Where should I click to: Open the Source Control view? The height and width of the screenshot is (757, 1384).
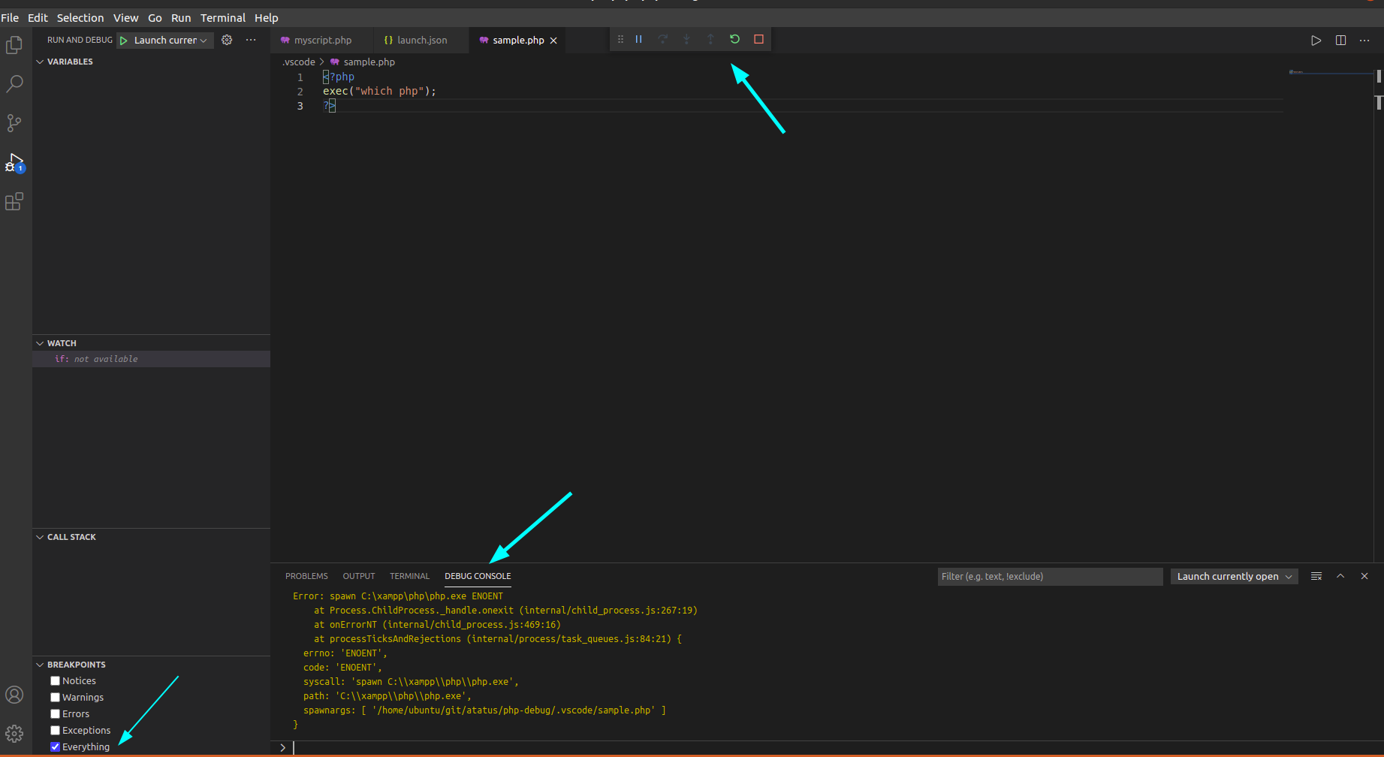(14, 123)
